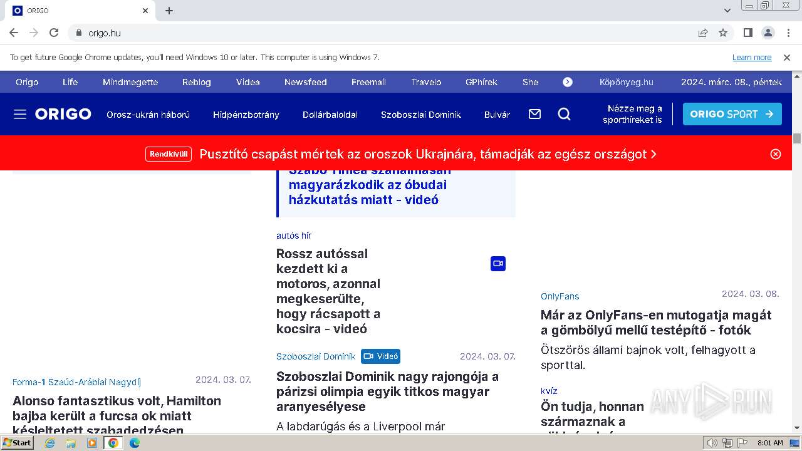This screenshot has height=451, width=802.
Task: Select Hídpénzbotrány topic
Action: 246,115
